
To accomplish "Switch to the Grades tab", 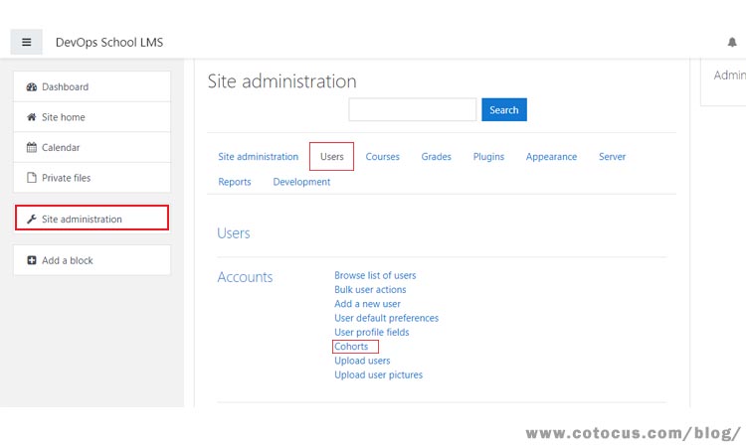I will coord(436,157).
